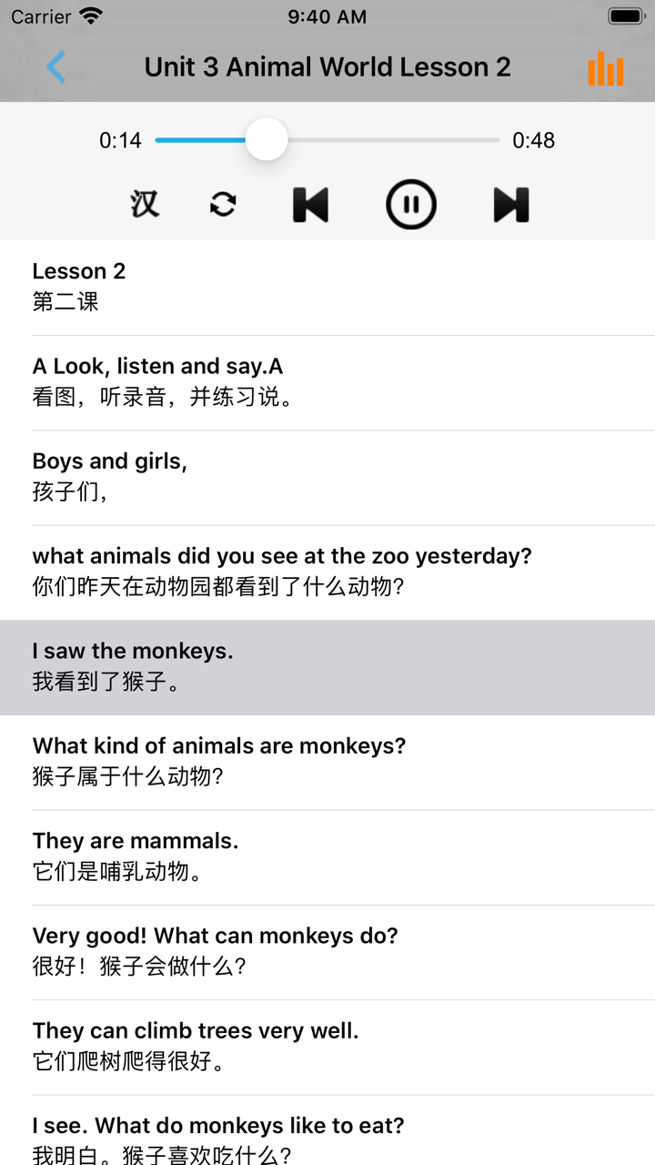This screenshot has width=655, height=1165.
Task: Tap highlighted 'I saw the monkeys.' row
Action: coord(327,666)
